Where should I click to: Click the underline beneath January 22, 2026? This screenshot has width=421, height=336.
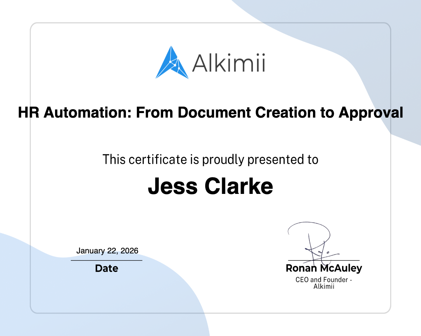tap(106, 260)
